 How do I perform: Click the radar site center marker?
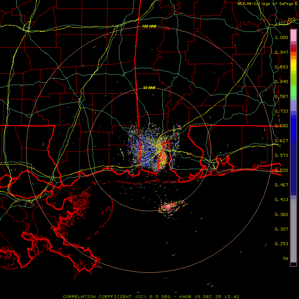point(149,149)
